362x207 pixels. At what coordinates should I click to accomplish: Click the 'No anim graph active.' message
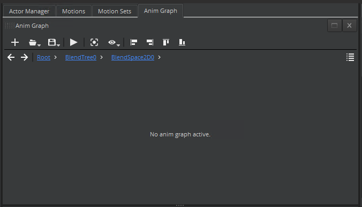pos(180,134)
